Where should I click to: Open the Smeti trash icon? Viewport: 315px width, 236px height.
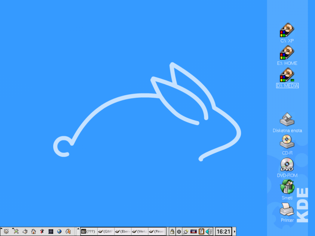(x=287, y=187)
